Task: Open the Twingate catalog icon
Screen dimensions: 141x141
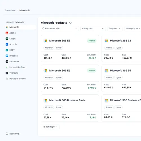Action: click(7, 73)
